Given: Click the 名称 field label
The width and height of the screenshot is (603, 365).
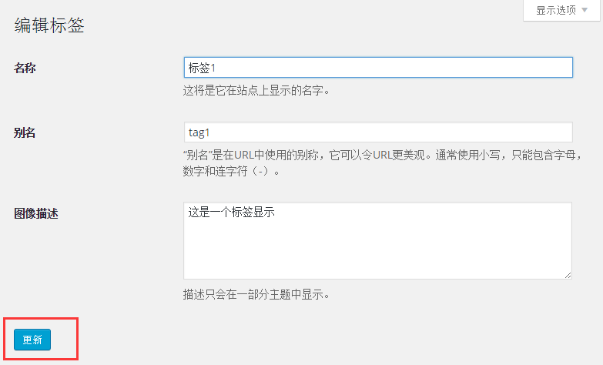Looking at the screenshot, I should click(25, 68).
